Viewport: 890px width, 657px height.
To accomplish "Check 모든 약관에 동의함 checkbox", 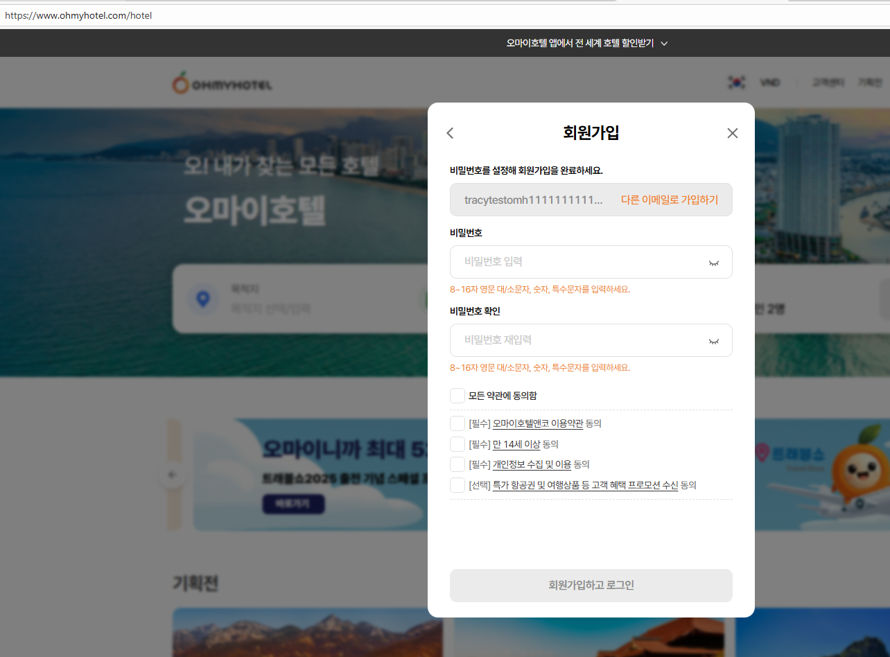I will click(457, 396).
